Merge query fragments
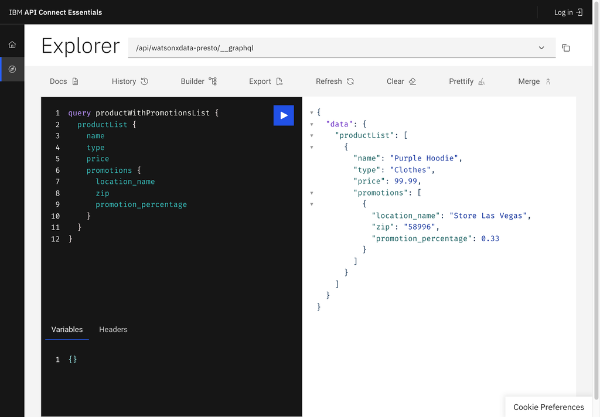The image size is (600, 417). [533, 81]
